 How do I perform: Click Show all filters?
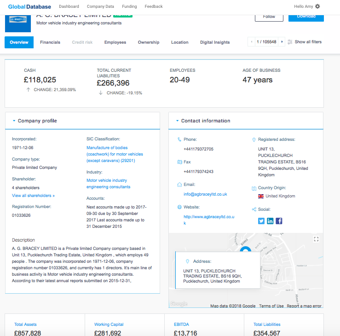click(x=308, y=41)
